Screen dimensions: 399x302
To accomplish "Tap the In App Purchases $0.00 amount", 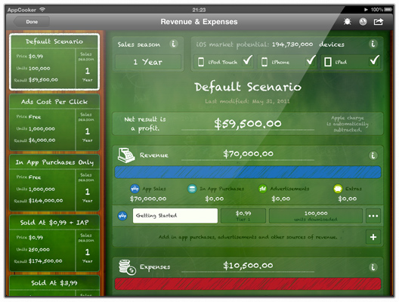I will [215, 199].
